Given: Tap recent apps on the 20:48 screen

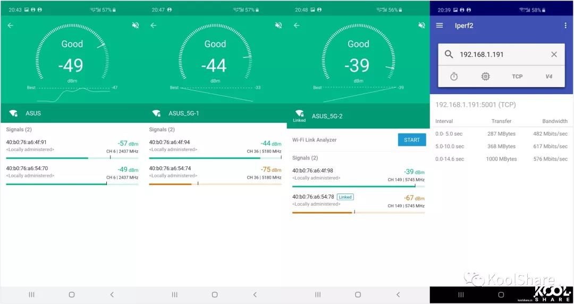Looking at the screenshot, I should (318, 294).
